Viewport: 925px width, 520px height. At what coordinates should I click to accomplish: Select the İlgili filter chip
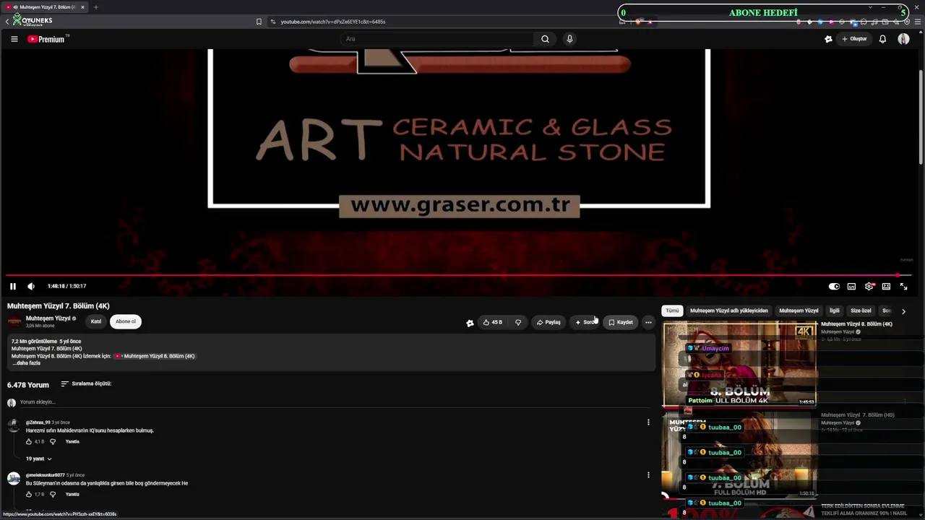pyautogui.click(x=835, y=311)
